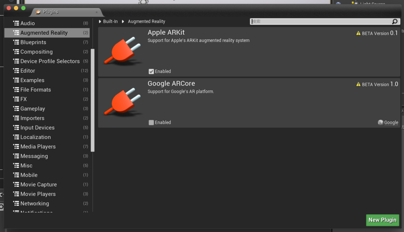Click Apple ARKit BETA Version 0.1 label
The image size is (404, 232).
point(380,33)
